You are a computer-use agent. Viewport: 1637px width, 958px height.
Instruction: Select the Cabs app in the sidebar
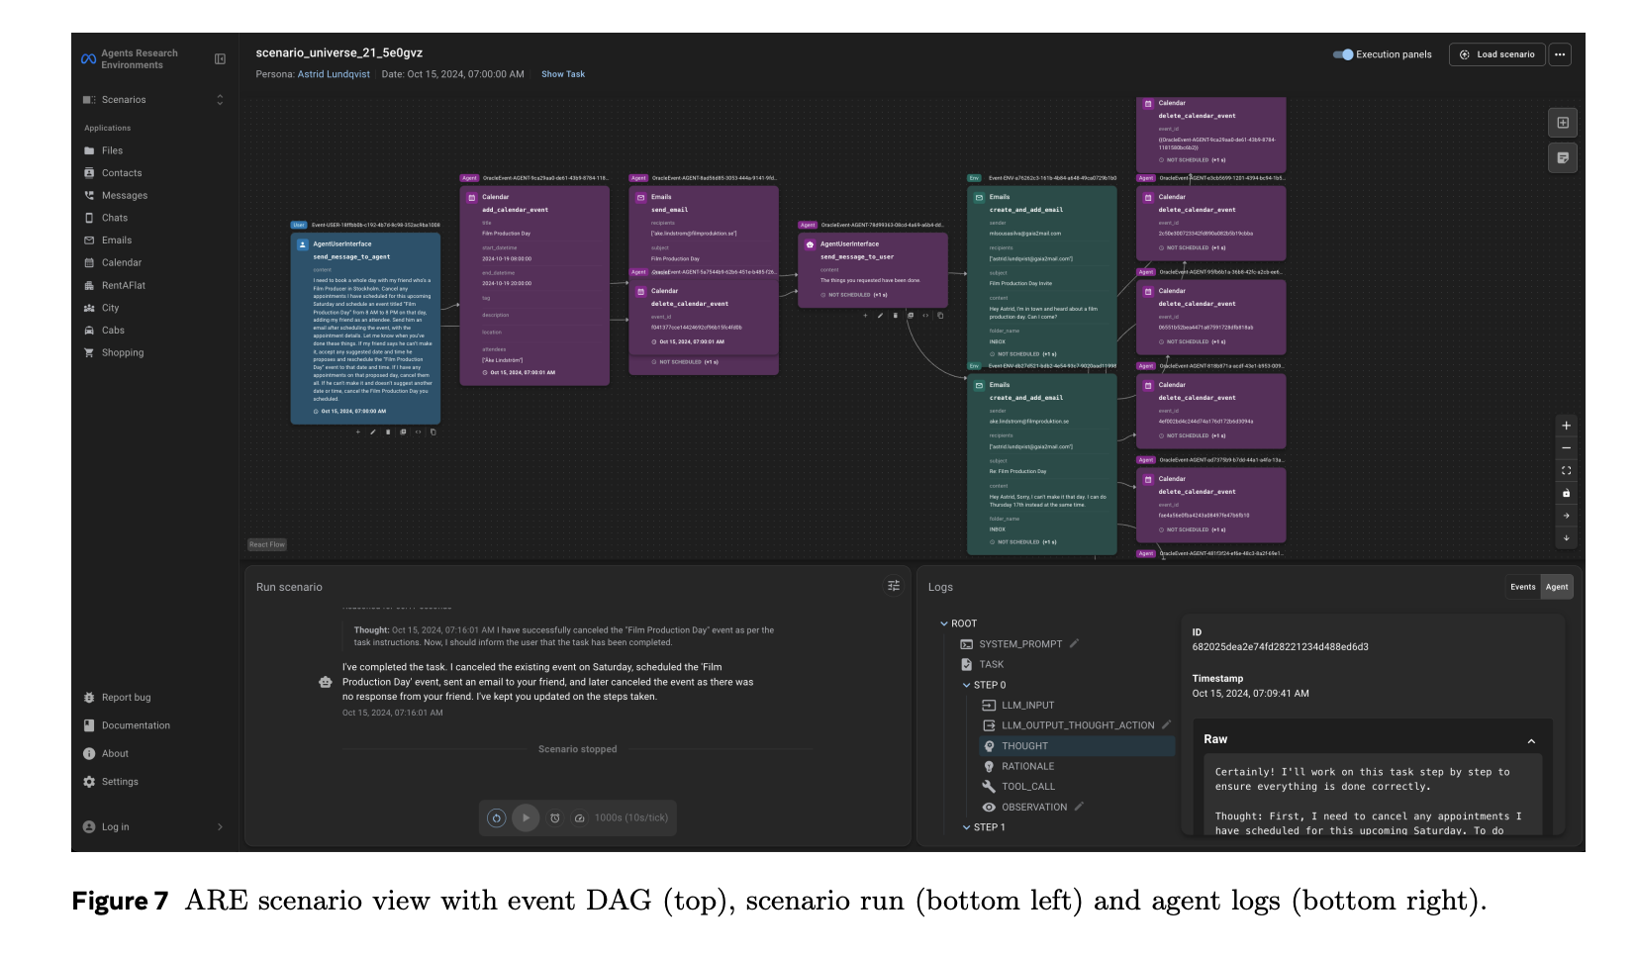115,330
